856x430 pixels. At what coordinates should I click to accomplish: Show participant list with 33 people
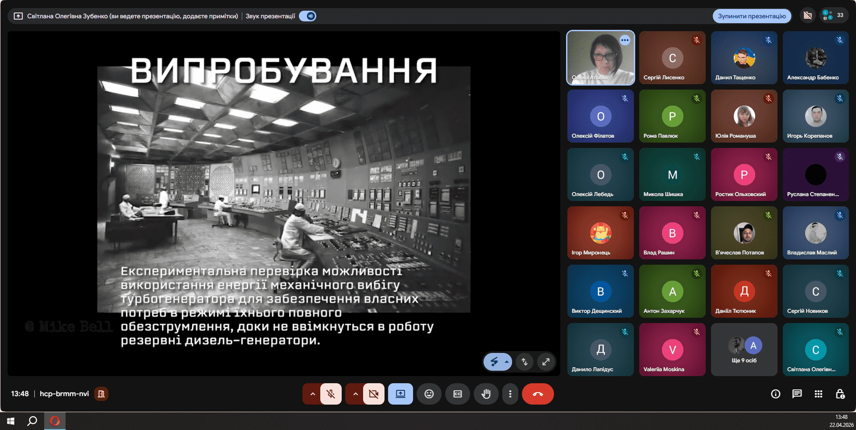pos(833,16)
